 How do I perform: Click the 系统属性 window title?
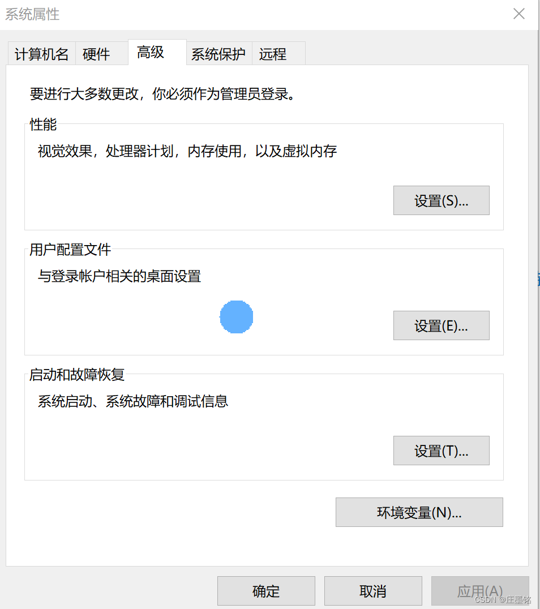click(32, 14)
